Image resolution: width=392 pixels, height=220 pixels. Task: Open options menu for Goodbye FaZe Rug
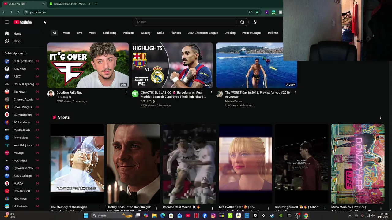pos(127,93)
